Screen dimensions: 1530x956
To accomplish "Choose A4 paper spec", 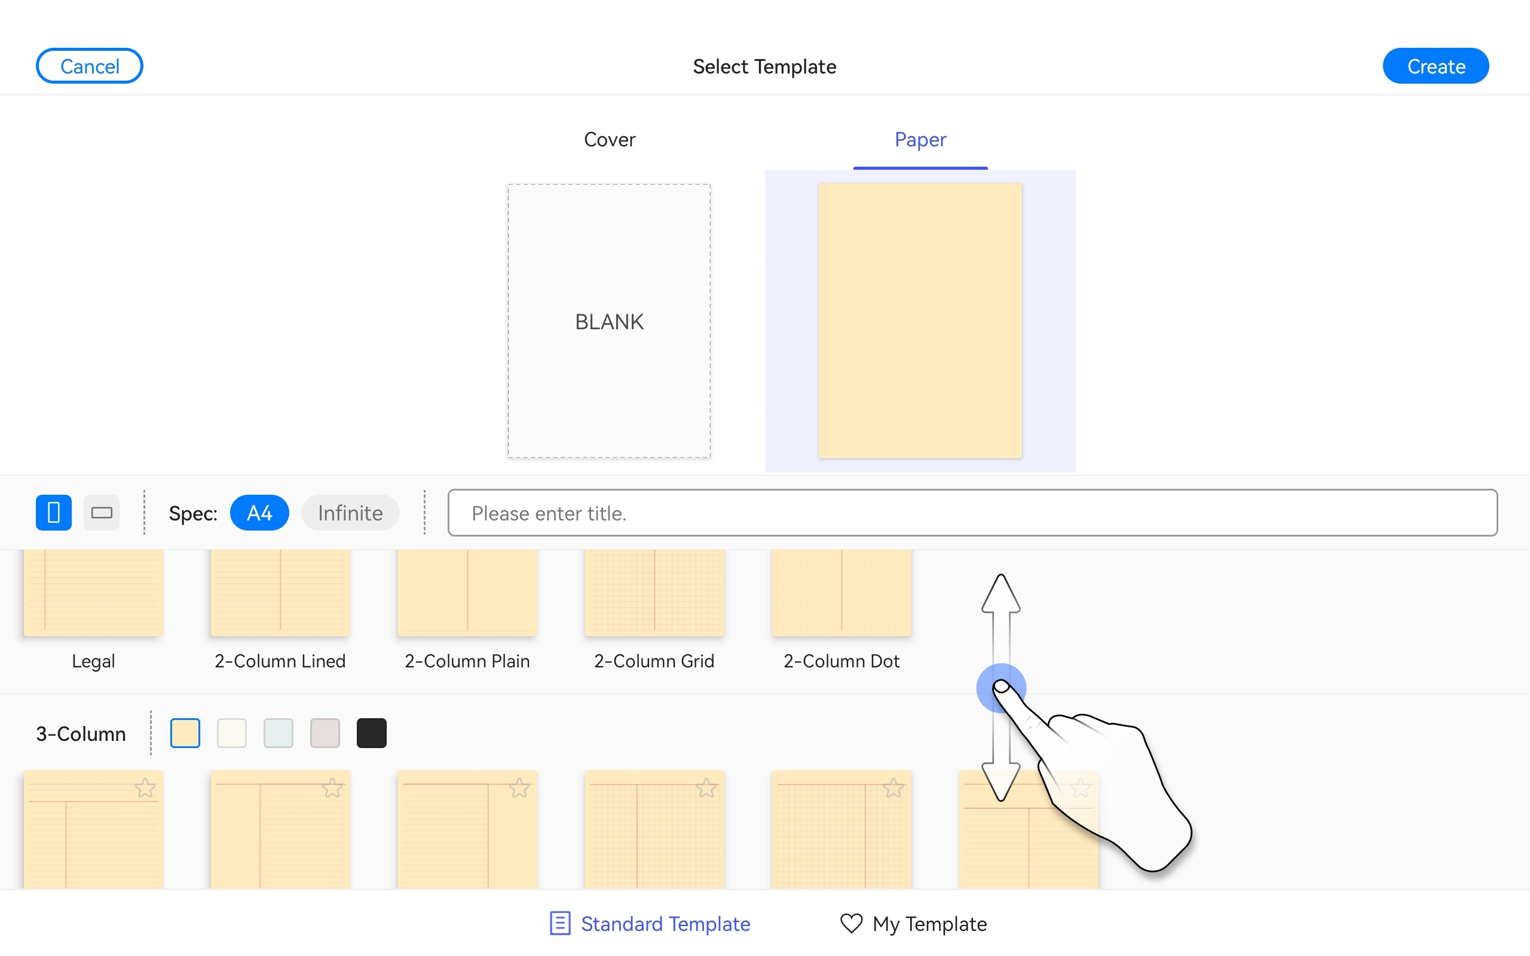I will 259,512.
